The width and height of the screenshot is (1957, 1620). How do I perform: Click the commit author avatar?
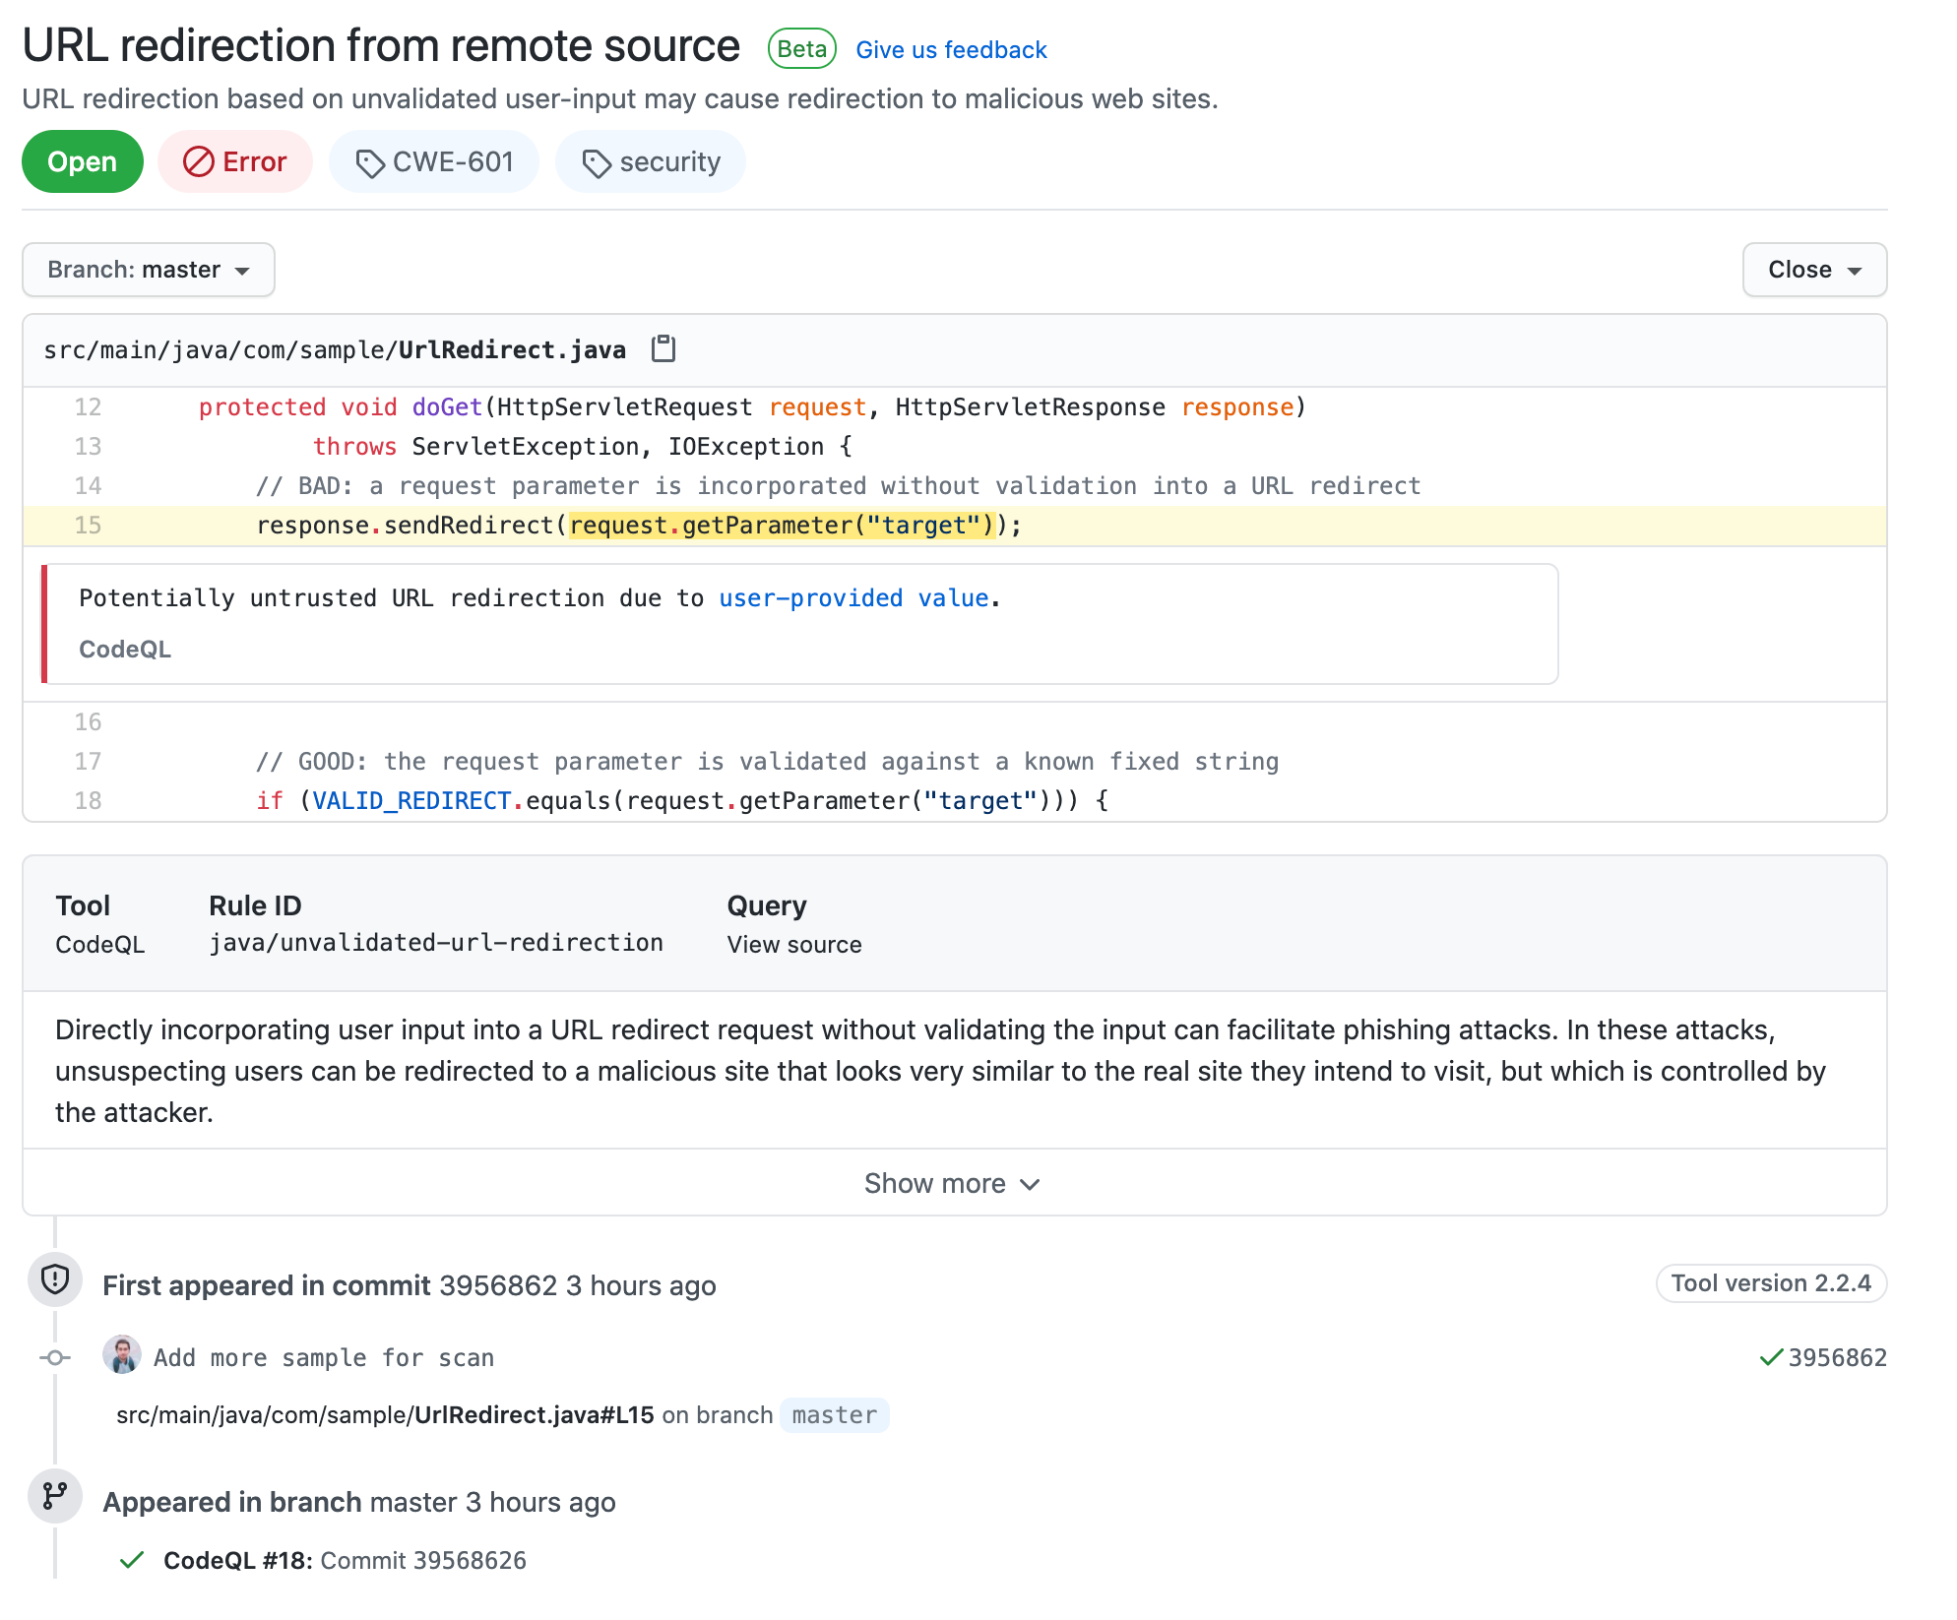coord(122,1355)
